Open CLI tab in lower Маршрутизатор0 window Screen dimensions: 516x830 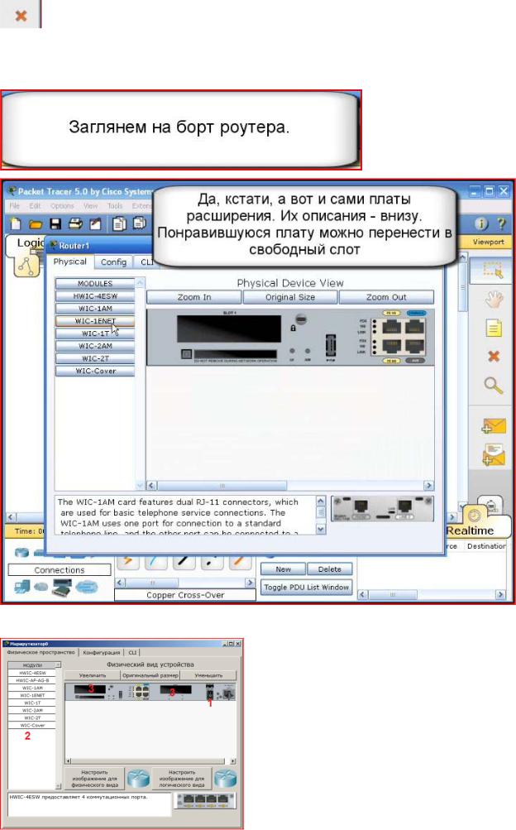pyautogui.click(x=132, y=653)
